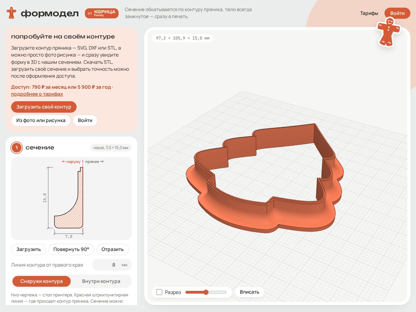Click step number 1 circle icon
Viewport: 416px width, 312px height.
16,148
